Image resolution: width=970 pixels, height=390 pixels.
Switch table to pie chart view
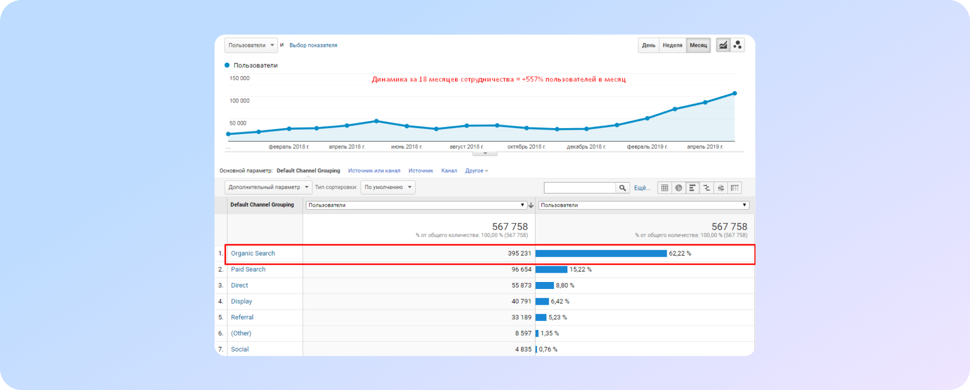679,188
